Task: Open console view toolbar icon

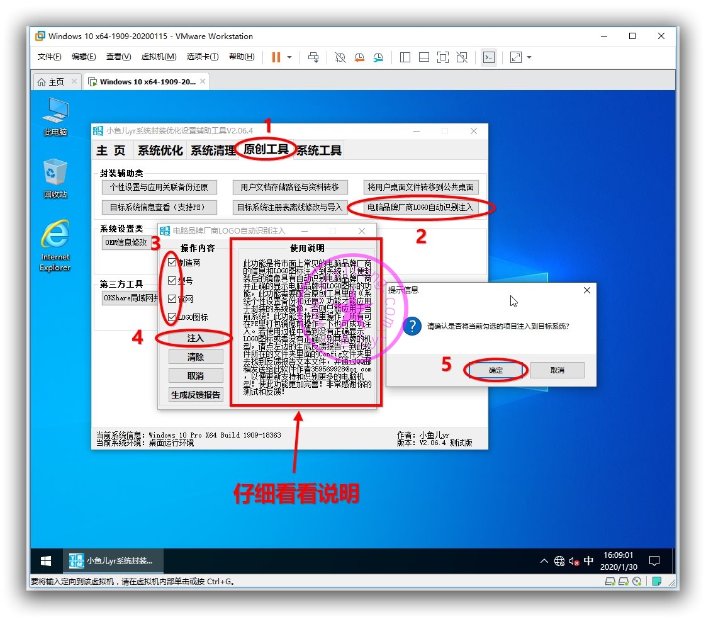Action: [489, 57]
